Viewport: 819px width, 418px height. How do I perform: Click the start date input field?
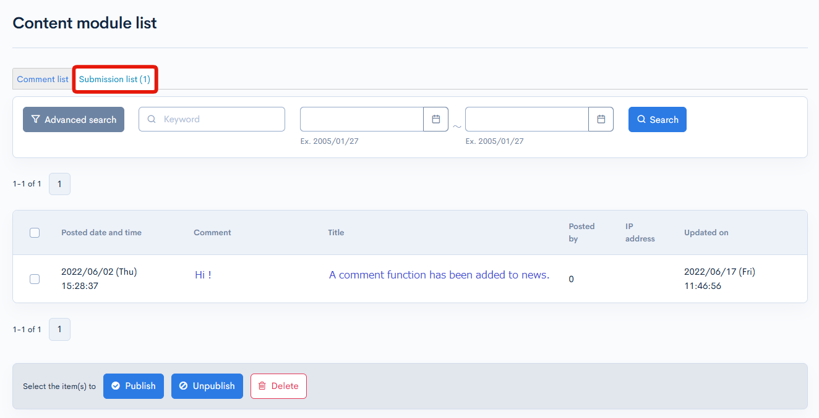(361, 119)
